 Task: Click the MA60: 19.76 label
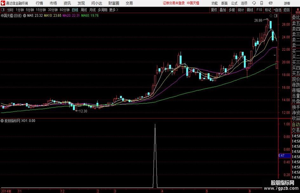tap(90, 16)
